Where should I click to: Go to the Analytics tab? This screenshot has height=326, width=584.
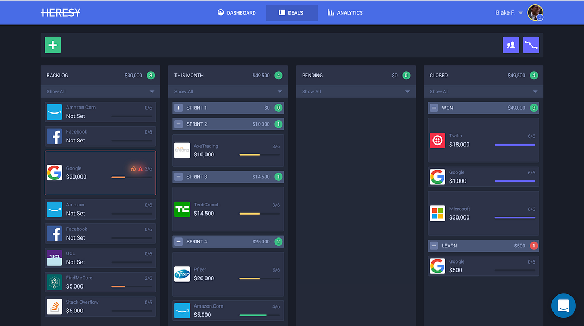point(346,12)
